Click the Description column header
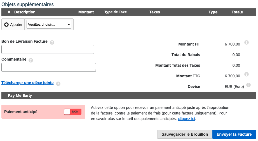258x141 pixels. 25,12
